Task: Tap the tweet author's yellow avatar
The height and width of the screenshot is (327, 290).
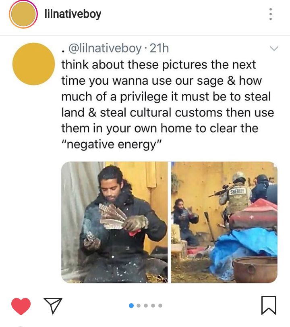Action: pyautogui.click(x=33, y=64)
